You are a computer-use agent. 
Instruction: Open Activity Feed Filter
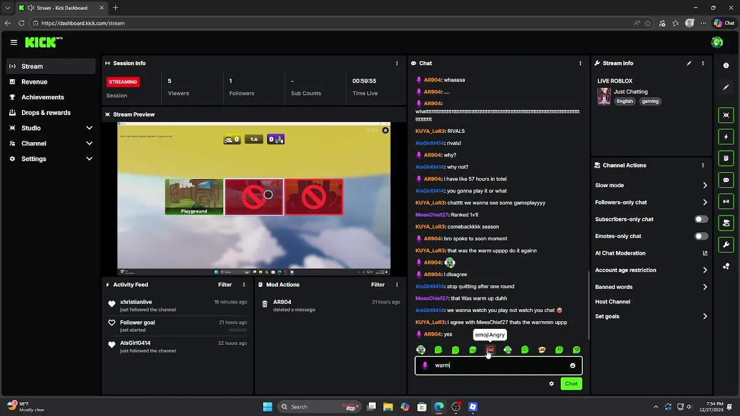225,285
